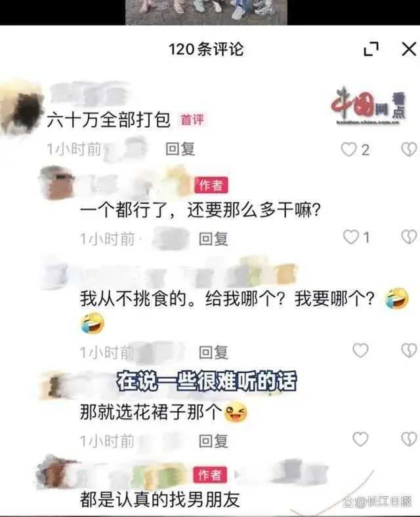
Task: Reply to the comment '我从不挑食的'
Action: pyautogui.click(x=213, y=353)
